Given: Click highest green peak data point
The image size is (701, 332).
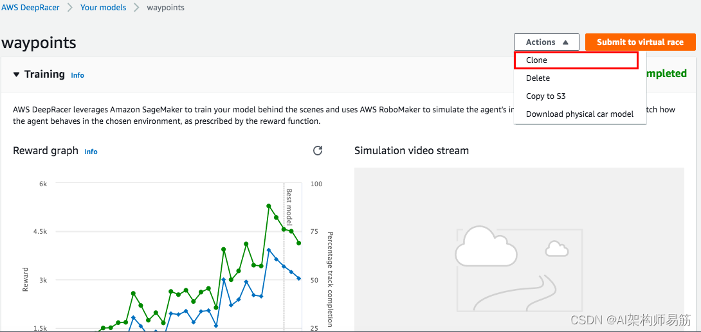Looking at the screenshot, I should click(x=269, y=205).
